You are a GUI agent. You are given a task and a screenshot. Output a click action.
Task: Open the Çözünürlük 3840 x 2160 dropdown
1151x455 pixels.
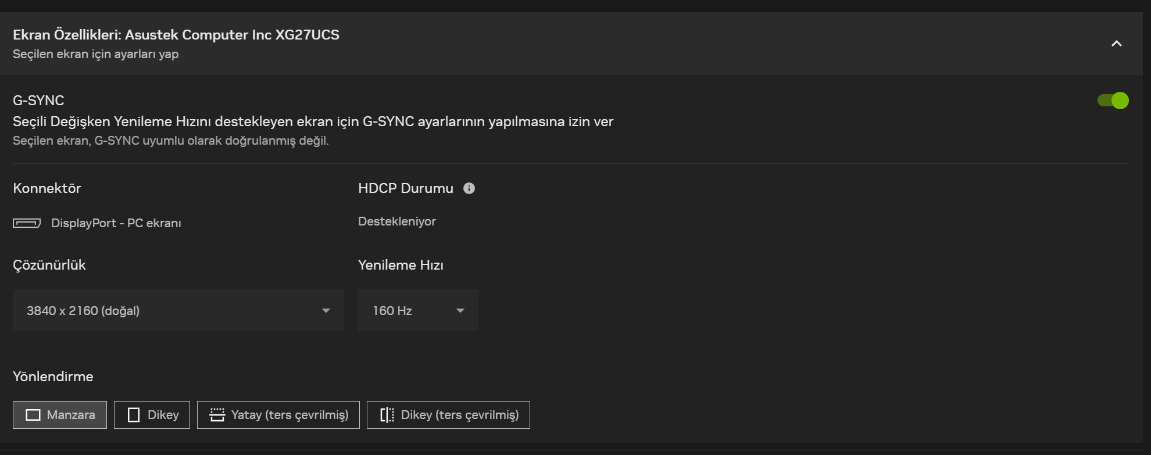[178, 310]
